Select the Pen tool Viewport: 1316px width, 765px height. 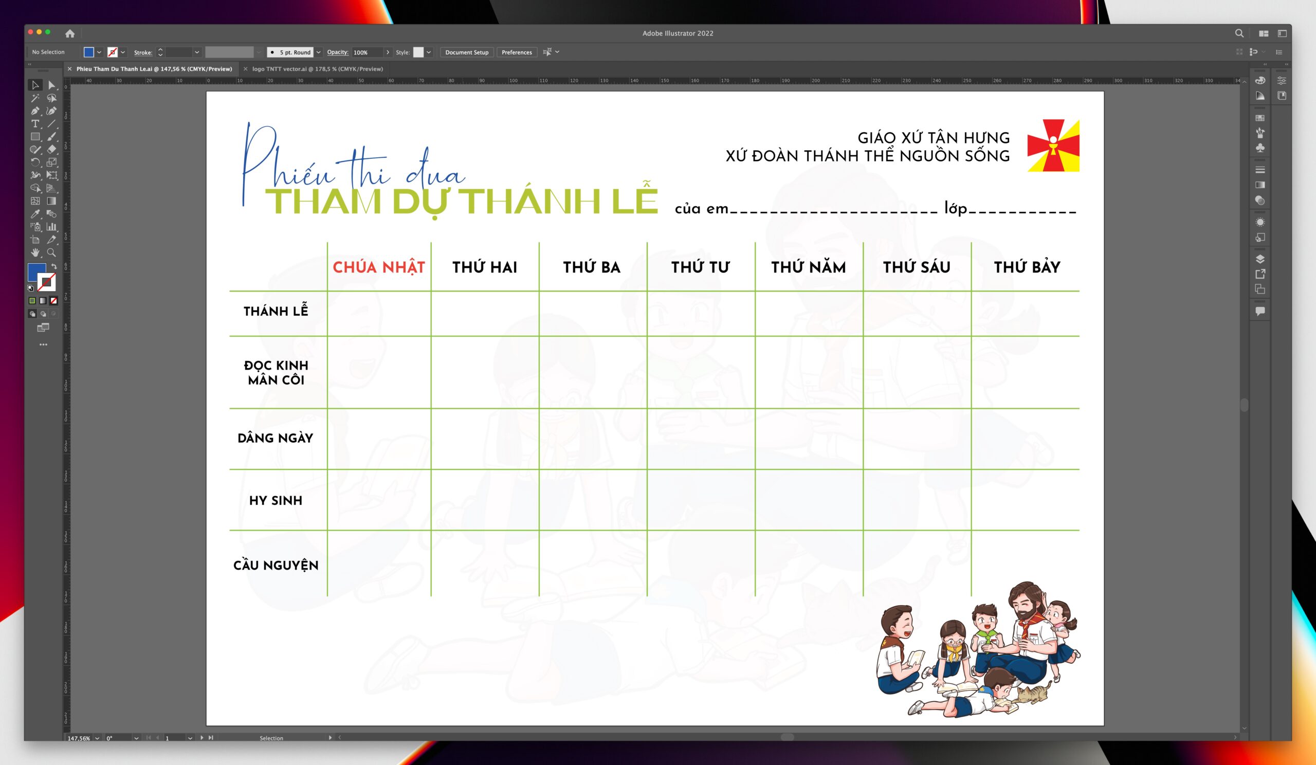click(x=35, y=111)
